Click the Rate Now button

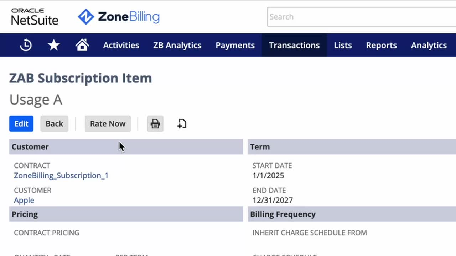(108, 124)
